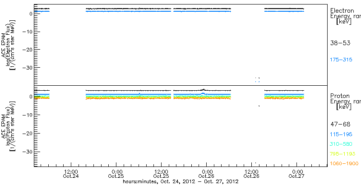
Task: Click the '0:00 Oct.26' time axis label
Action: point(206,174)
